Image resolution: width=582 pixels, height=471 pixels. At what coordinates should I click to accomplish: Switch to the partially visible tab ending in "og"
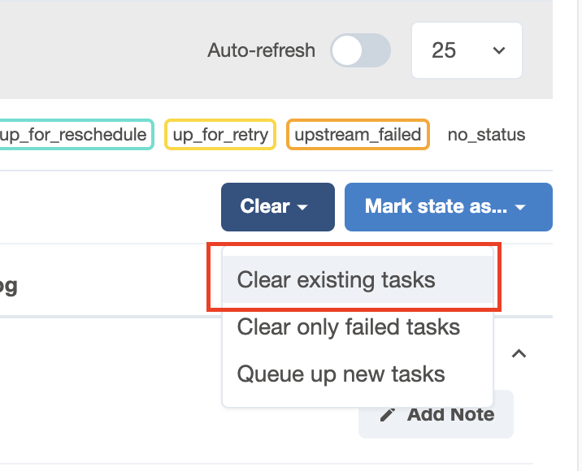point(8,285)
